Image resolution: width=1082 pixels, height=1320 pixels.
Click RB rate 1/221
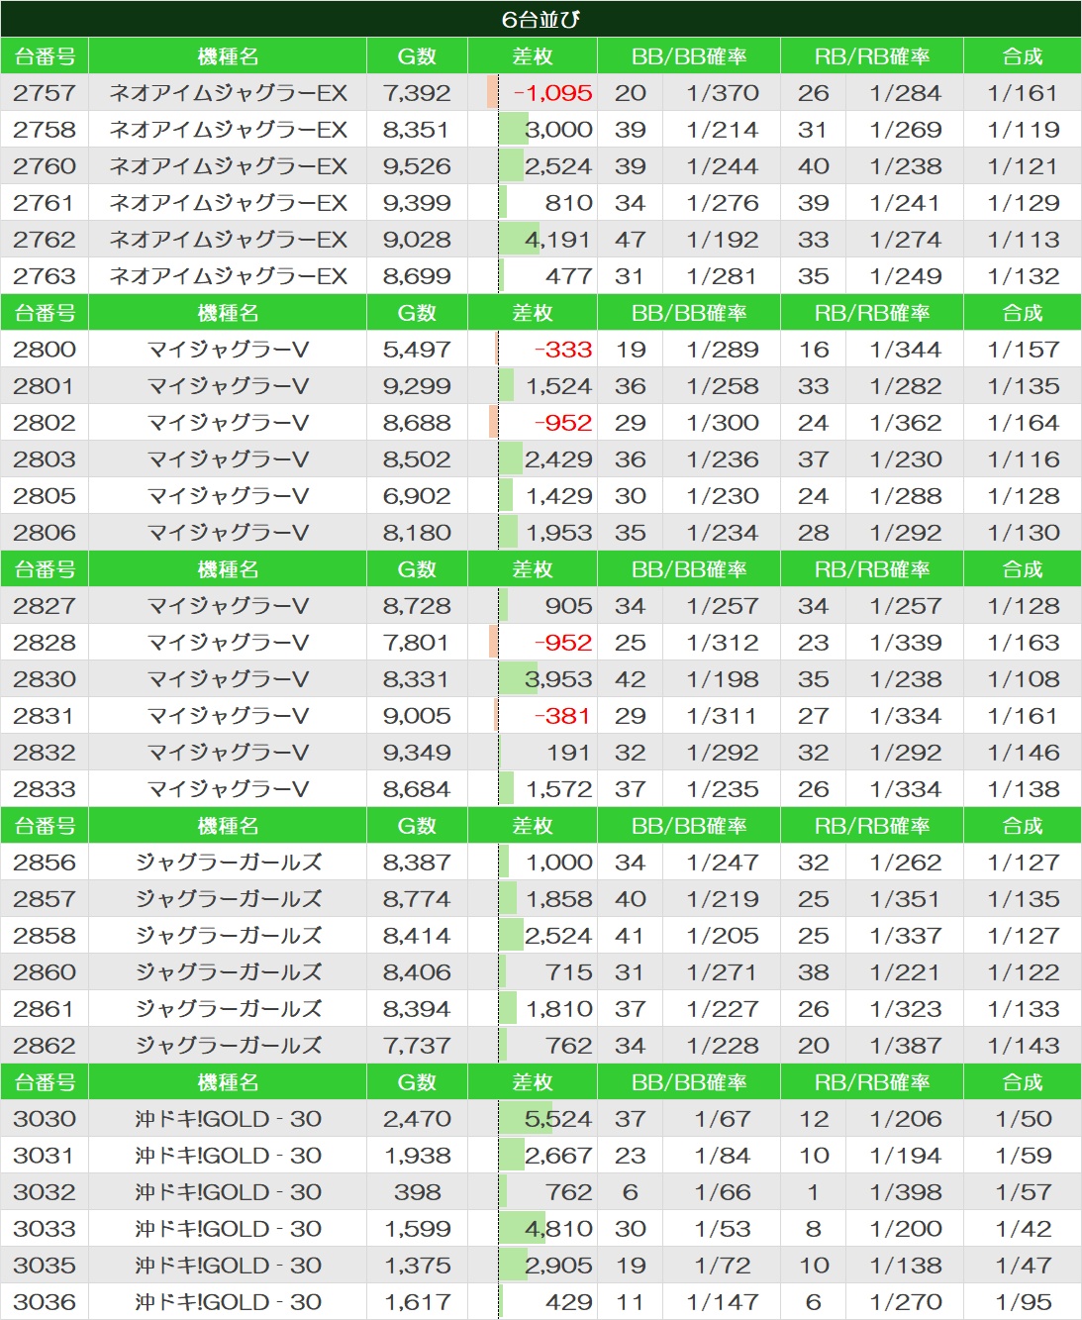click(906, 972)
